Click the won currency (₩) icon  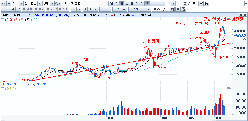[x=79, y=9]
